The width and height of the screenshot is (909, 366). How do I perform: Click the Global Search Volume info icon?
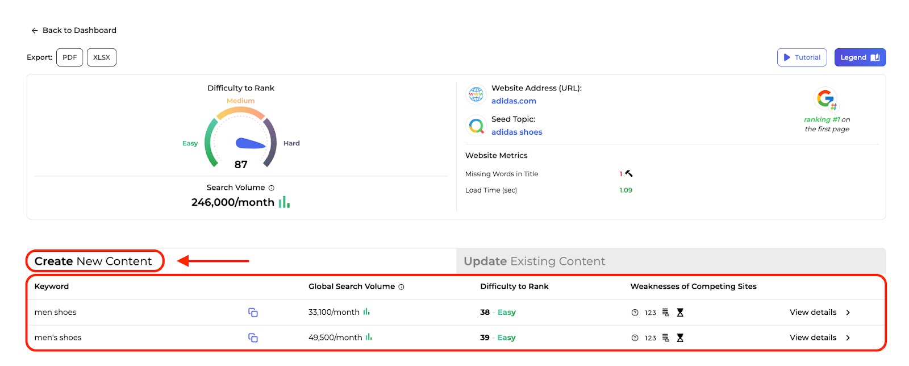pos(401,287)
